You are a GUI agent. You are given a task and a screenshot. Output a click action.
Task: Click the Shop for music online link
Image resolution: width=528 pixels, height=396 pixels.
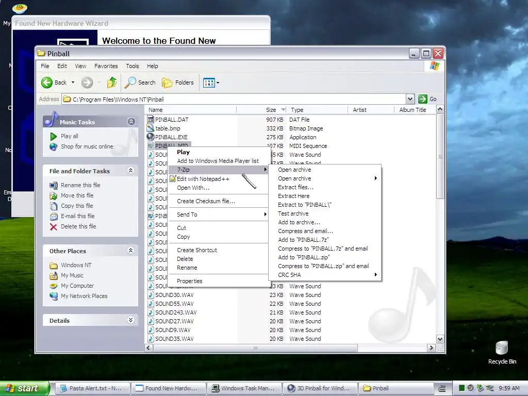87,147
